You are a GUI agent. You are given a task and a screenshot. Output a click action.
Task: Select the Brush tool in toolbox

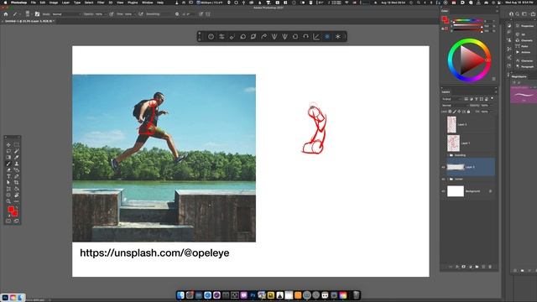pyautogui.click(x=8, y=164)
